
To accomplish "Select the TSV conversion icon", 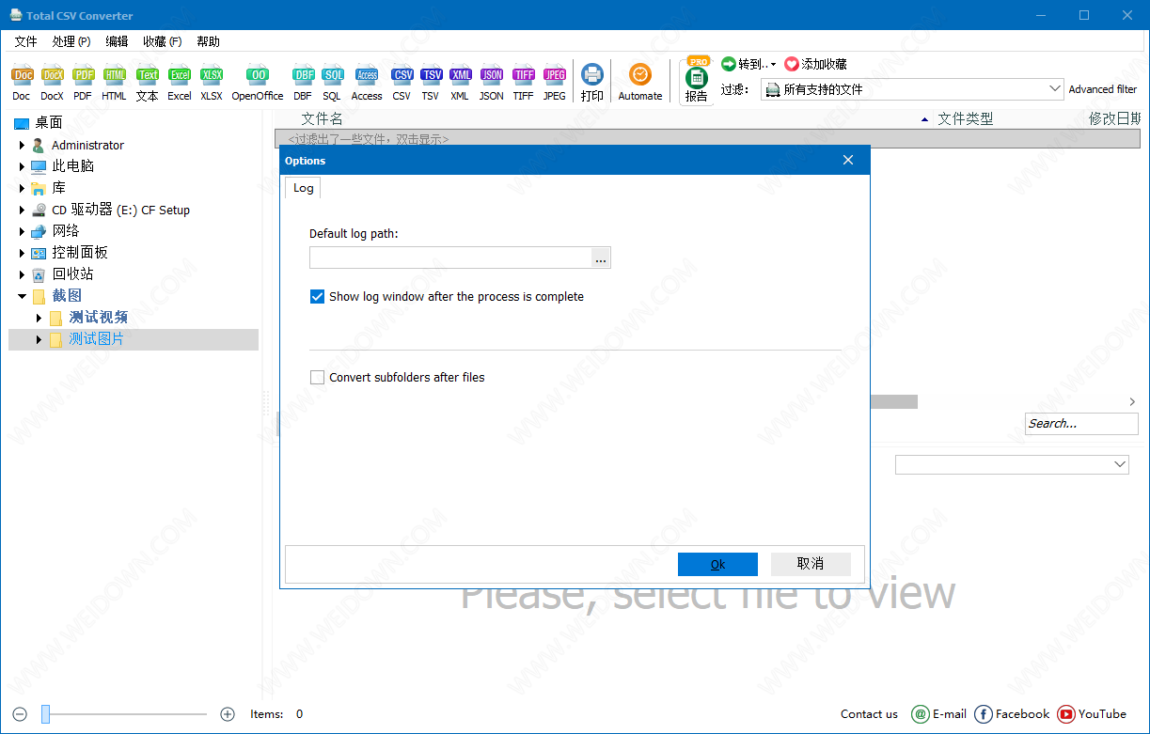I will [431, 83].
